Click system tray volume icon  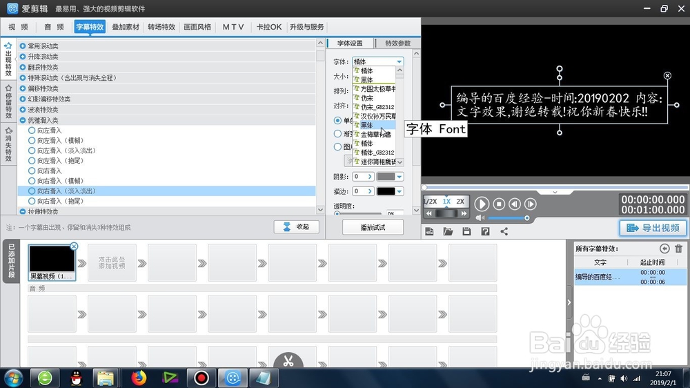click(x=624, y=378)
